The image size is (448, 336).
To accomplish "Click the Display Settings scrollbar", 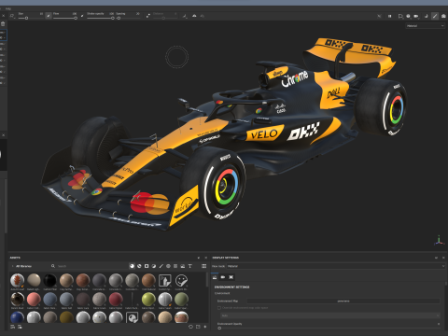I will pos(446,284).
